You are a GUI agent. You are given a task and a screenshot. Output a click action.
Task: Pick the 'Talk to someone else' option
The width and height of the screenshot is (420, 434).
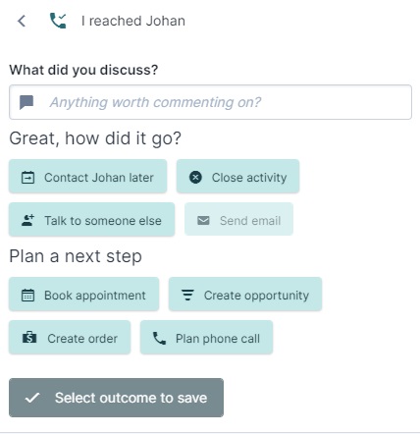point(92,219)
